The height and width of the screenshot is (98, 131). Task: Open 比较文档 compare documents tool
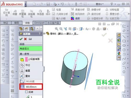coord(112,18)
